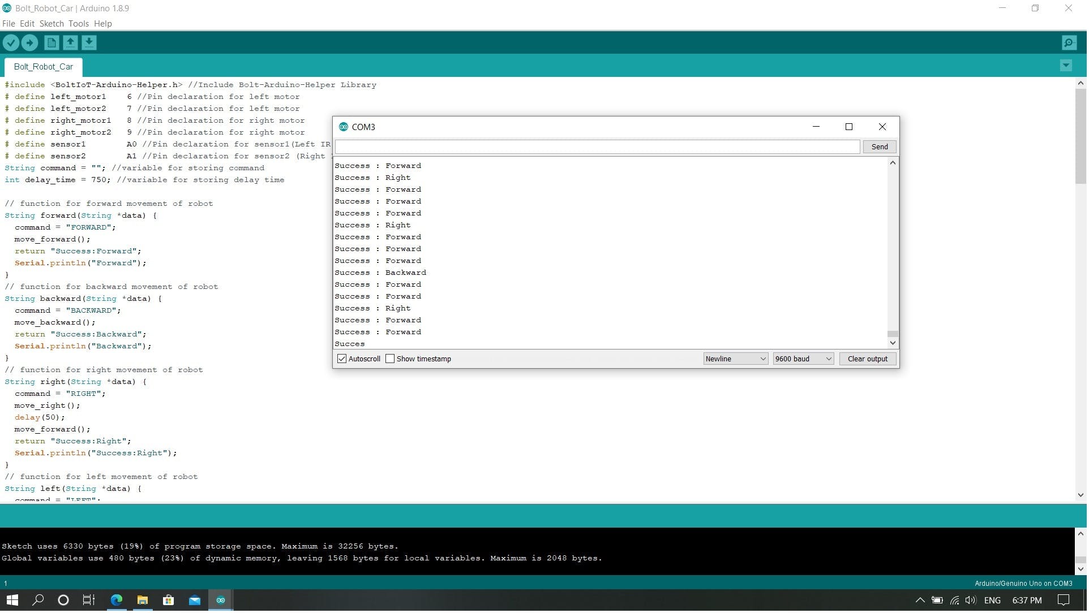Click the code editor scroll-up arrow
1089x613 pixels.
pyautogui.click(x=1081, y=83)
